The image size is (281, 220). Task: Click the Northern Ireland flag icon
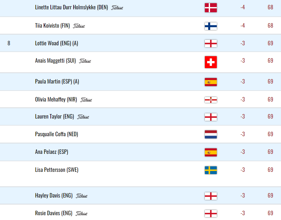(211, 100)
